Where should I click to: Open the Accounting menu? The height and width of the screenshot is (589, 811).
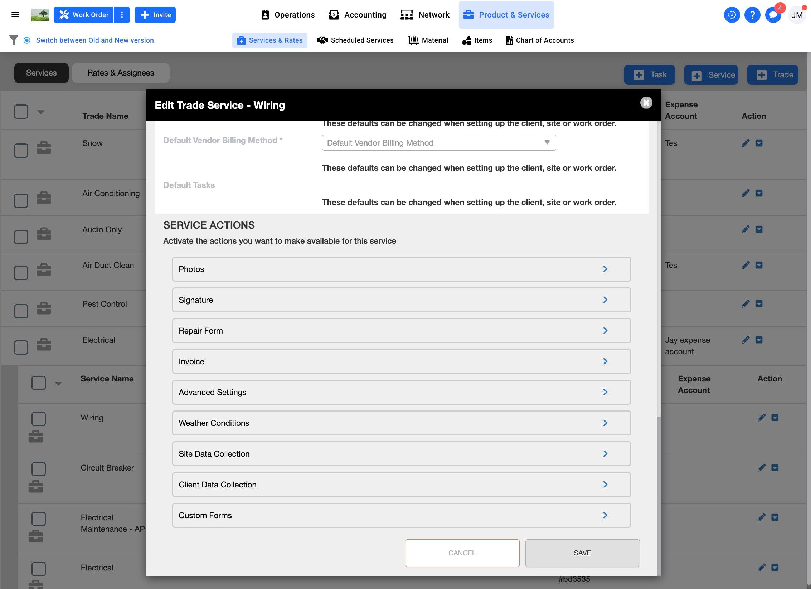pyautogui.click(x=358, y=15)
